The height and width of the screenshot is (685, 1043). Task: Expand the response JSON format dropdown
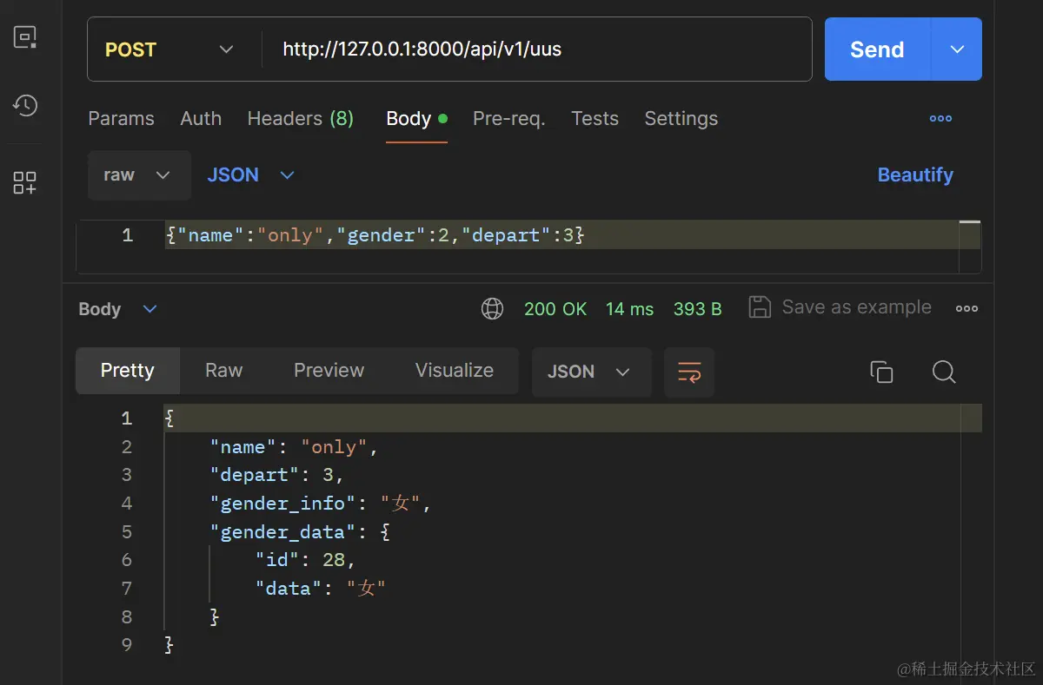click(x=590, y=372)
